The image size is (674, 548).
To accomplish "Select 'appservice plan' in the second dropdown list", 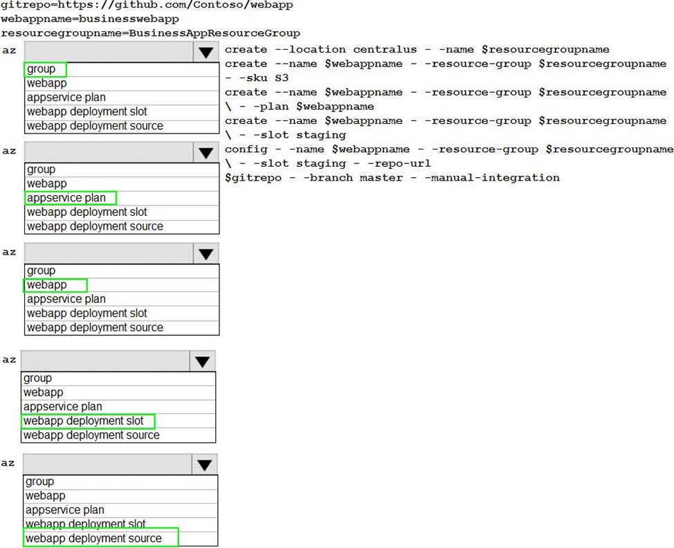I will (x=122, y=198).
